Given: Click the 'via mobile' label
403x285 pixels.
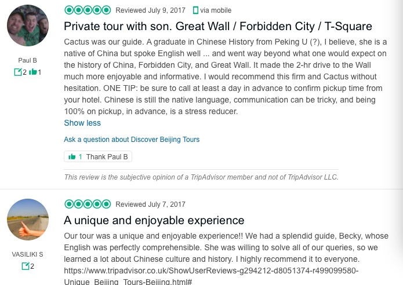Looking at the screenshot, I should 216,10.
